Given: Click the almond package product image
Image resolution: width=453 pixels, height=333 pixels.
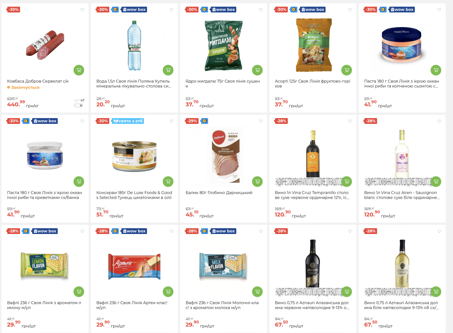Looking at the screenshot, I should tap(223, 45).
